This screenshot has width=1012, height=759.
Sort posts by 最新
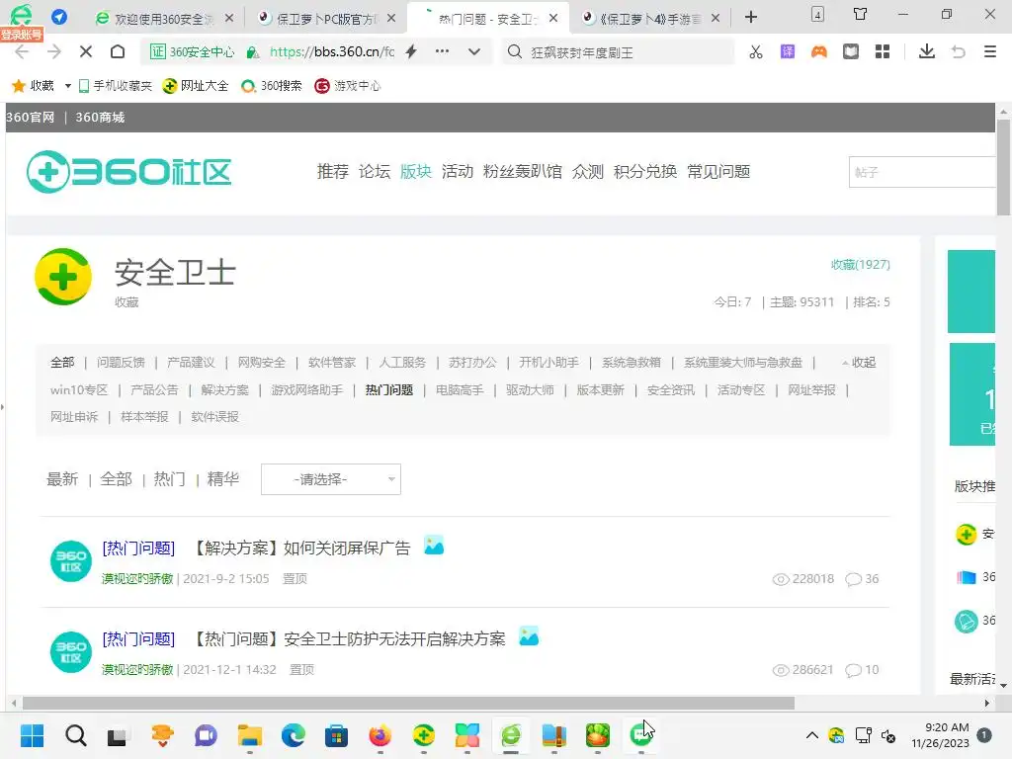[x=62, y=479]
